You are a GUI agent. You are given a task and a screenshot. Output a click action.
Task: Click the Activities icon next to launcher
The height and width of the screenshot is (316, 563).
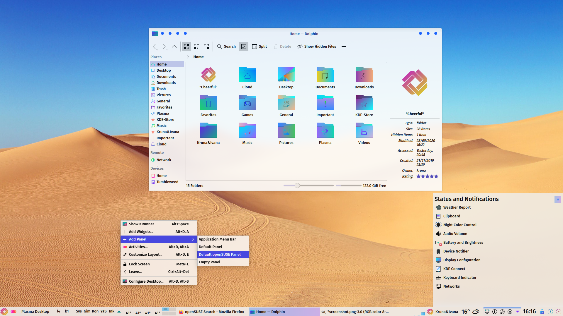(13, 312)
